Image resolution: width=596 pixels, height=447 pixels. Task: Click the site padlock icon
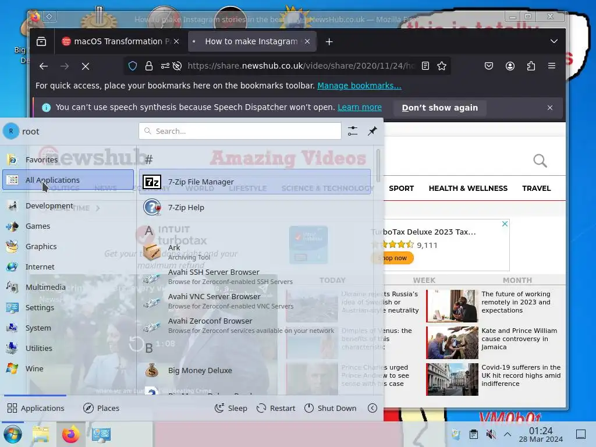point(149,66)
